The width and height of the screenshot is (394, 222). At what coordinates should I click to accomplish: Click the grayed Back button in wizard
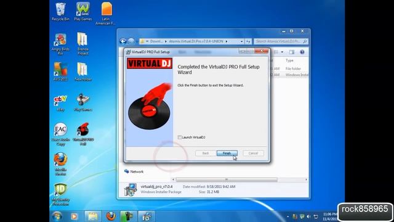206,153
